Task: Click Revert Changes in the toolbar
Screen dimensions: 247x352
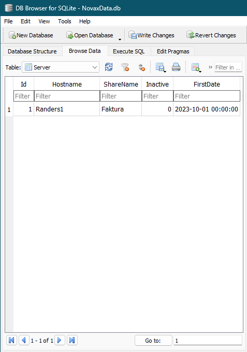Action: click(211, 35)
